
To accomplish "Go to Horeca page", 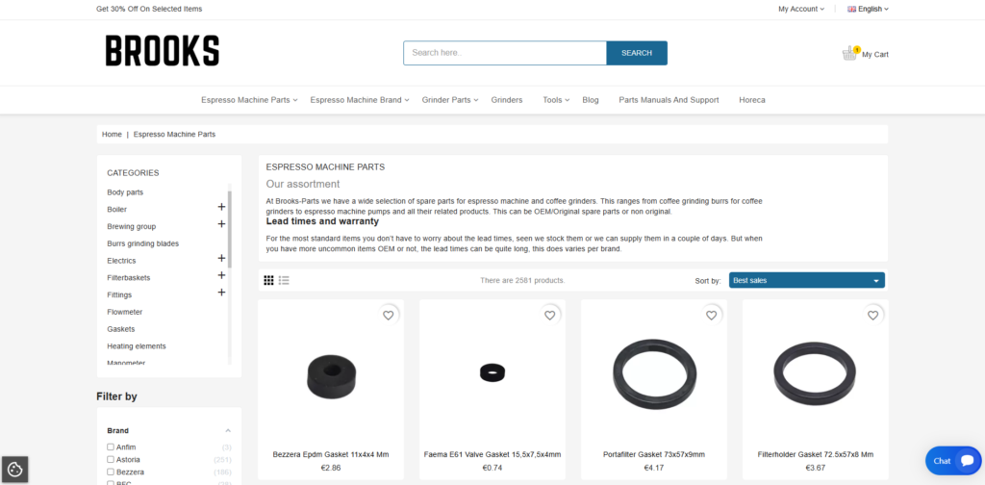I will click(752, 100).
